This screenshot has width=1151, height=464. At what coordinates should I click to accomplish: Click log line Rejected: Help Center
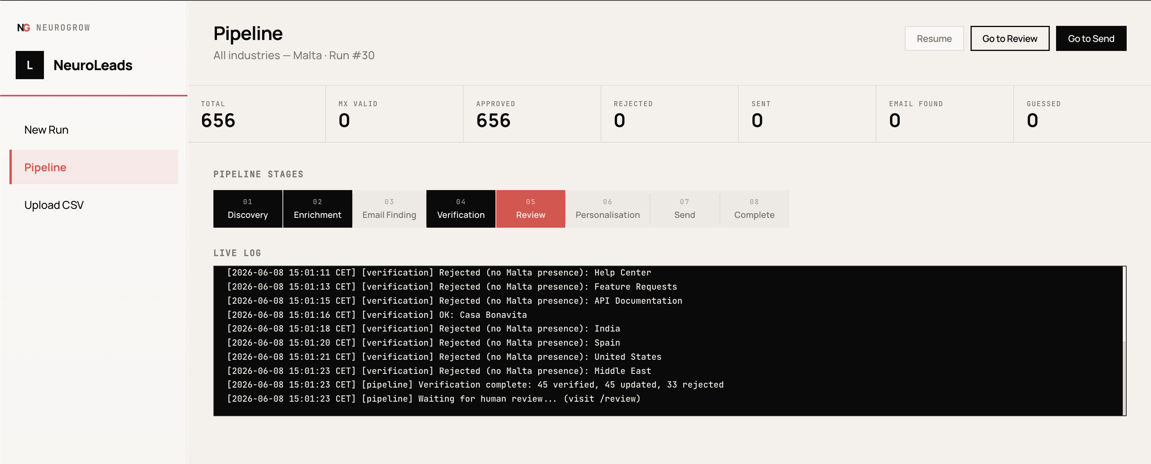(439, 273)
